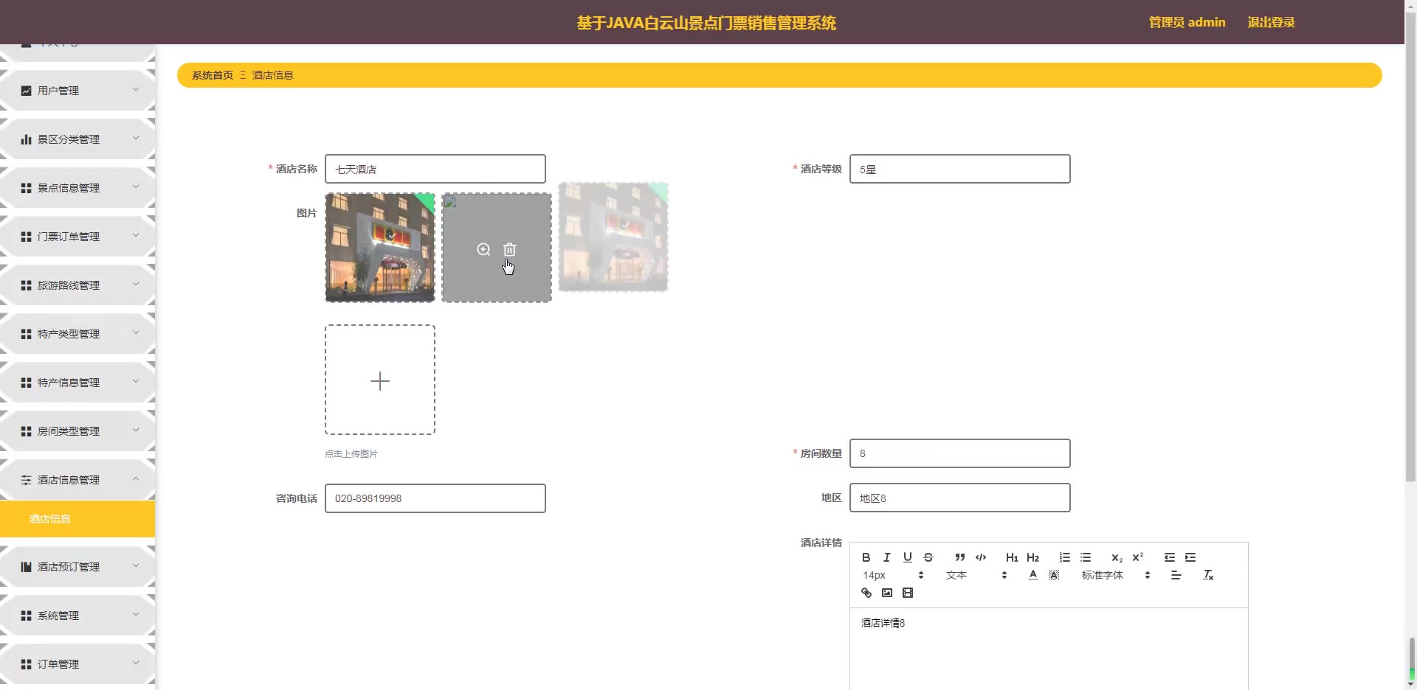The width and height of the screenshot is (1417, 690).
Task: Insert a video in the editor
Action: point(908,593)
